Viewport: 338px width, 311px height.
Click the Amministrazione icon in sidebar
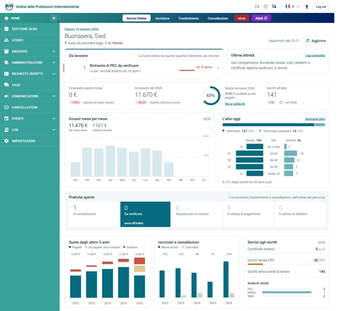pyautogui.click(x=7, y=62)
